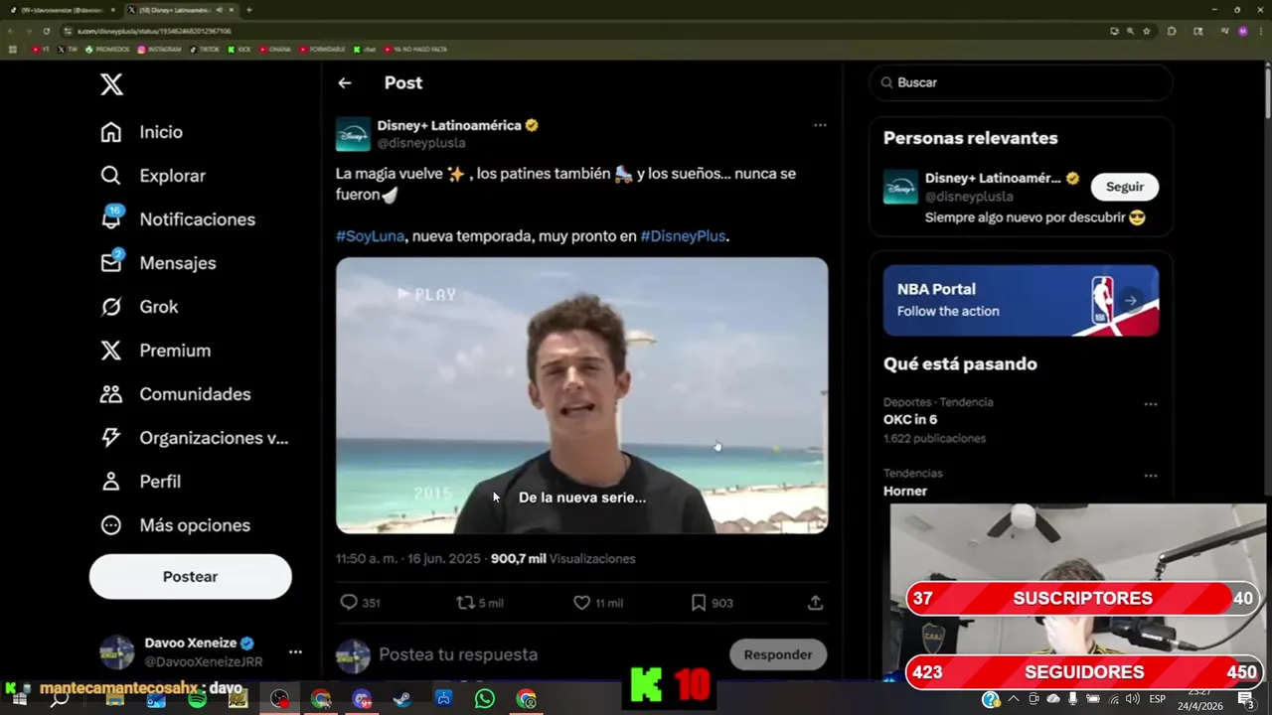Open options for Horner trend

pos(1150,476)
